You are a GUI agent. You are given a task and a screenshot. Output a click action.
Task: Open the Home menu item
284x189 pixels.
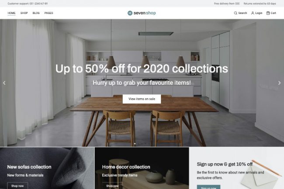(x=11, y=13)
